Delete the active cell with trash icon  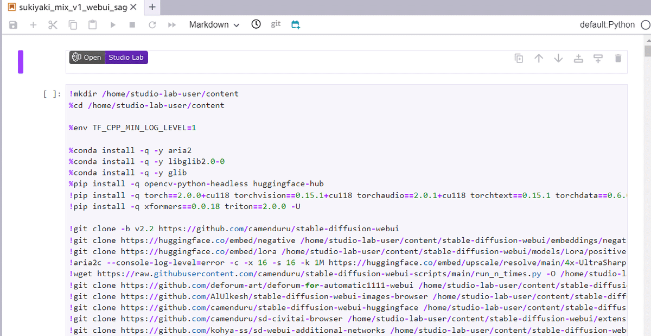point(618,59)
